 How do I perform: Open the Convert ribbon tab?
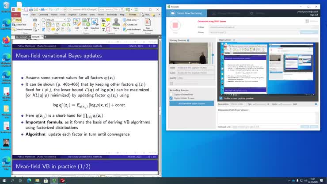coord(83,15)
